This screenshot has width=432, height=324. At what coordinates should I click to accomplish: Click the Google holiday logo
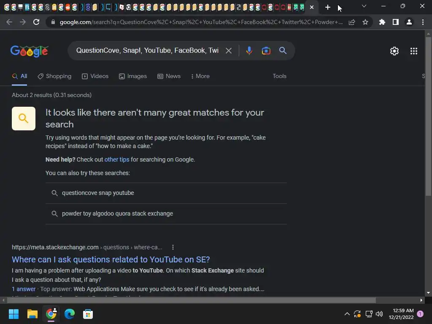tap(30, 51)
